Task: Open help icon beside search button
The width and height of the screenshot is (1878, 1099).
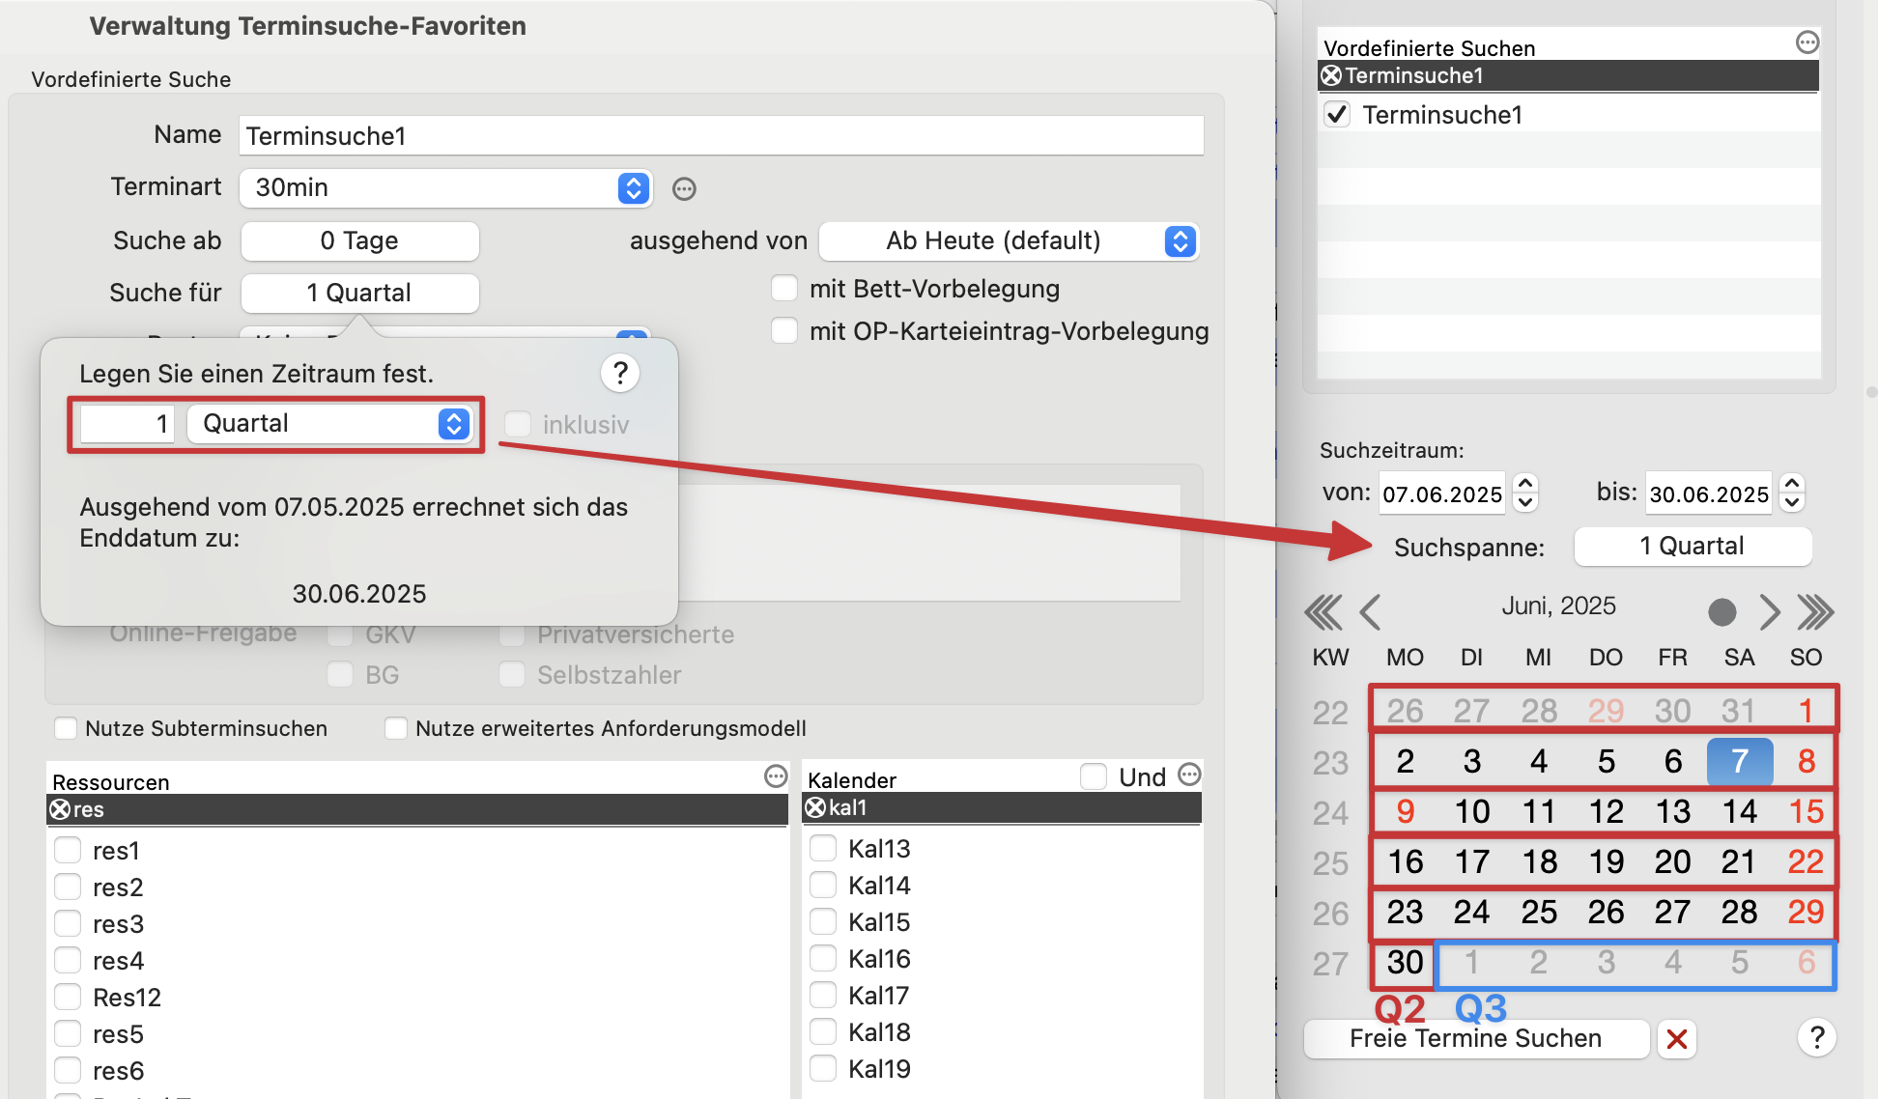Action: 1817,1038
